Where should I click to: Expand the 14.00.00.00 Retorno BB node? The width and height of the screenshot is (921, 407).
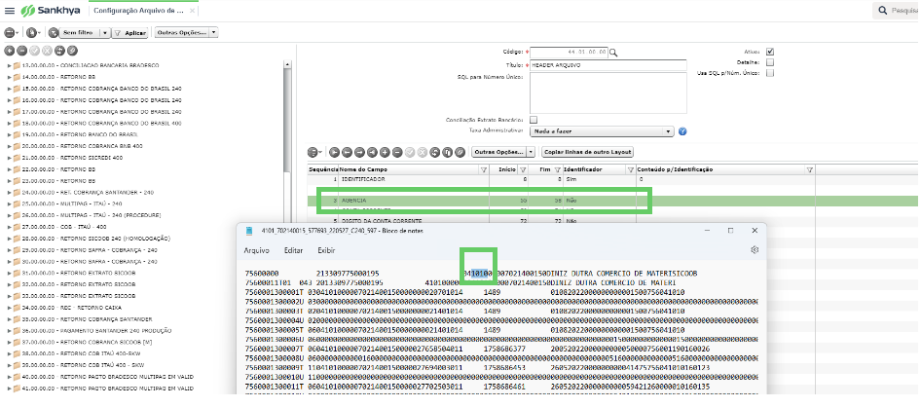point(10,77)
